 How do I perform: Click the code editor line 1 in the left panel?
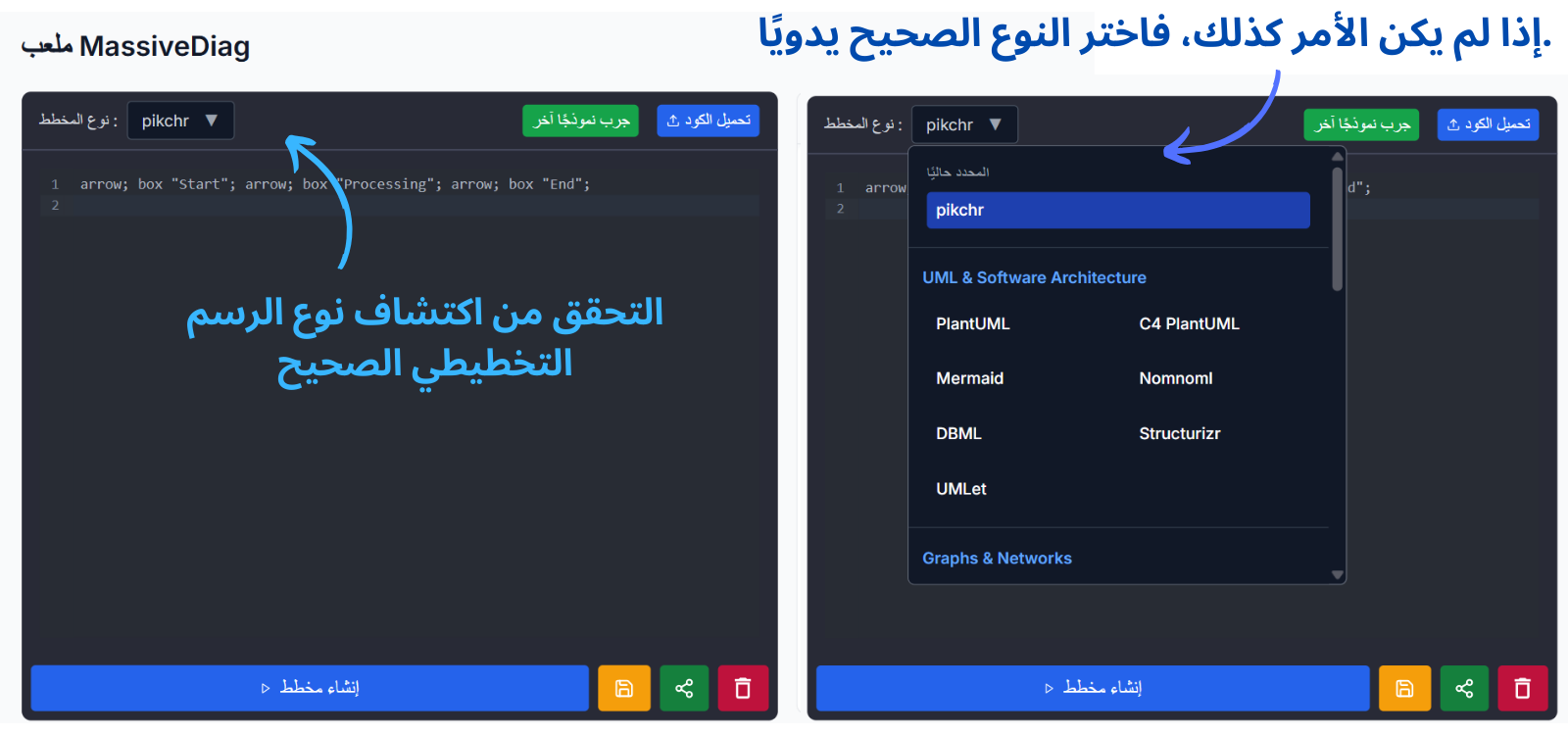335,184
